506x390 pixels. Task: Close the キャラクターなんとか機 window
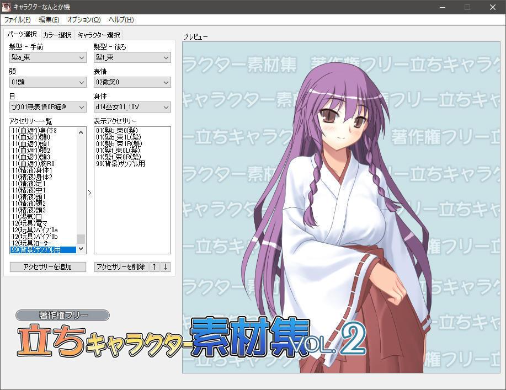(x=493, y=7)
